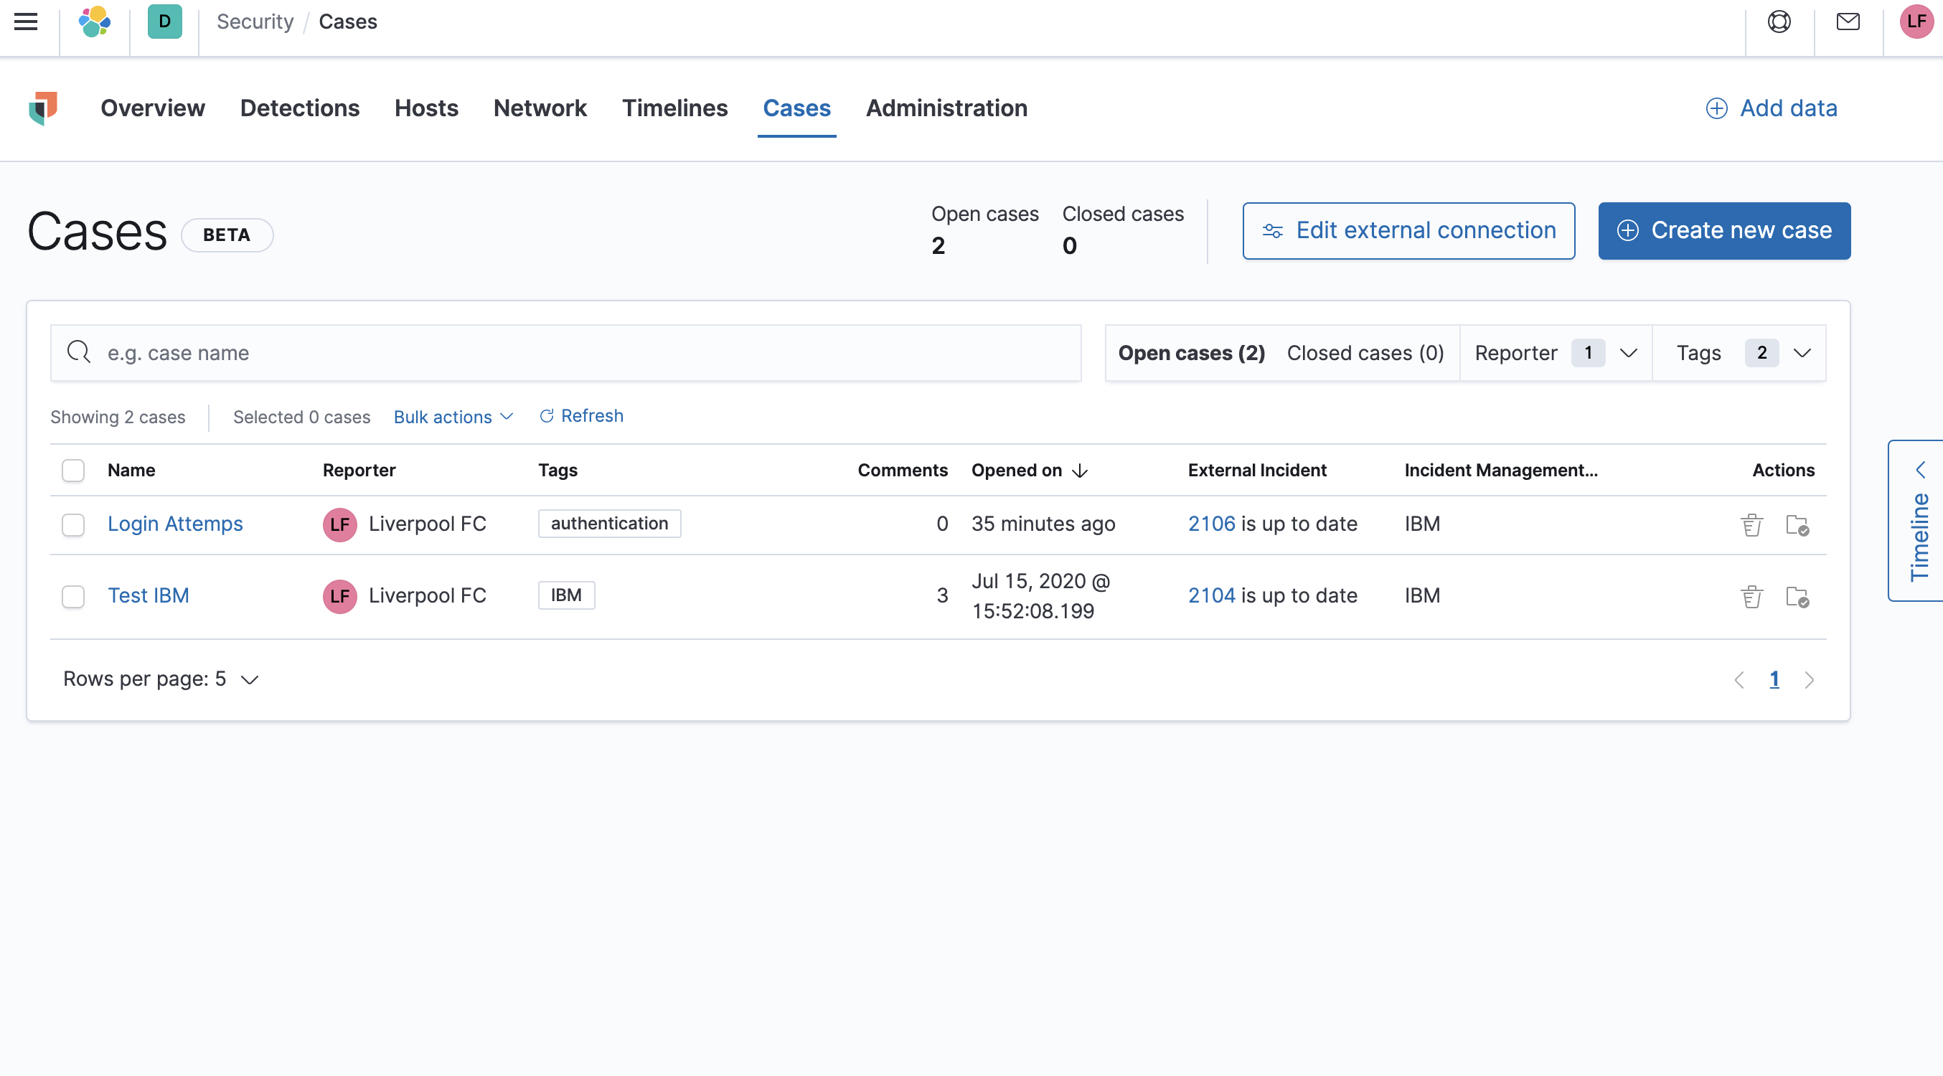Click the external incident link 2106
Image resolution: width=1943 pixels, height=1076 pixels.
1210,521
